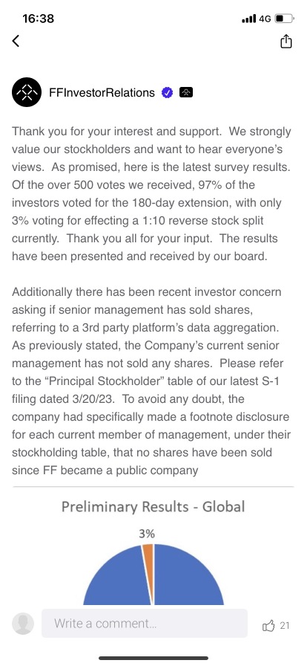Tap the home indicator bar at bottom
The height and width of the screenshot is (666, 307).
coord(153,659)
